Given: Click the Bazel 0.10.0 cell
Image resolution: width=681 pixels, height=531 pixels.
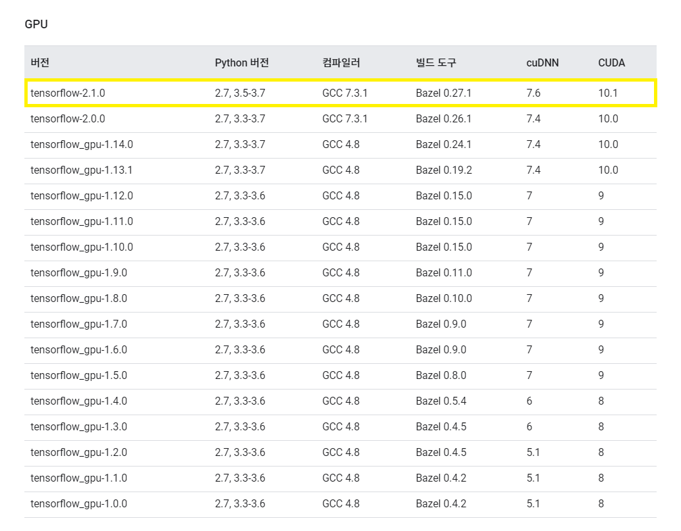Looking at the screenshot, I should (444, 297).
